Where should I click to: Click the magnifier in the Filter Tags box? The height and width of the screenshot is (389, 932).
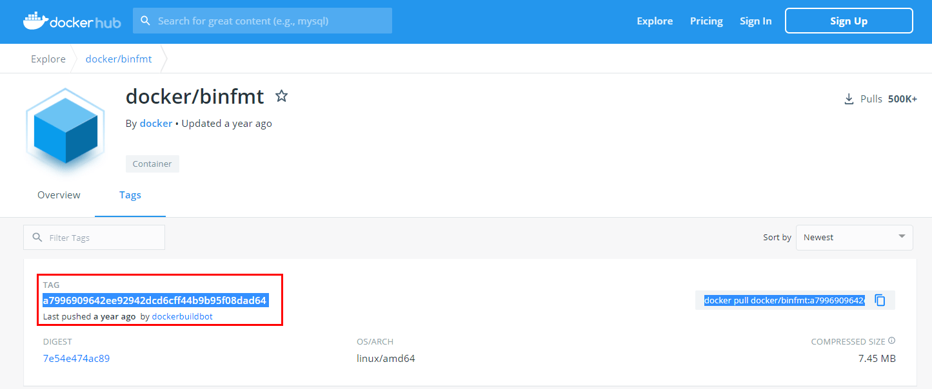tap(37, 237)
